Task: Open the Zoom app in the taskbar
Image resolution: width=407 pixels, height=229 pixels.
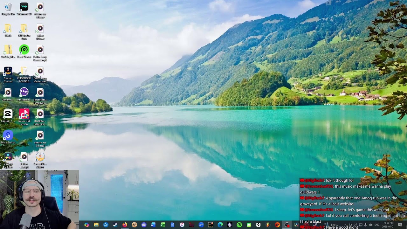Action: click(201, 225)
